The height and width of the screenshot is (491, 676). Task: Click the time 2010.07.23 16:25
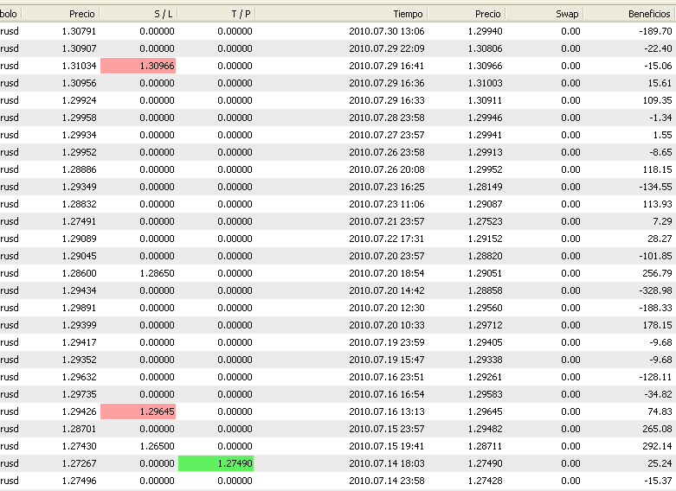tap(387, 187)
